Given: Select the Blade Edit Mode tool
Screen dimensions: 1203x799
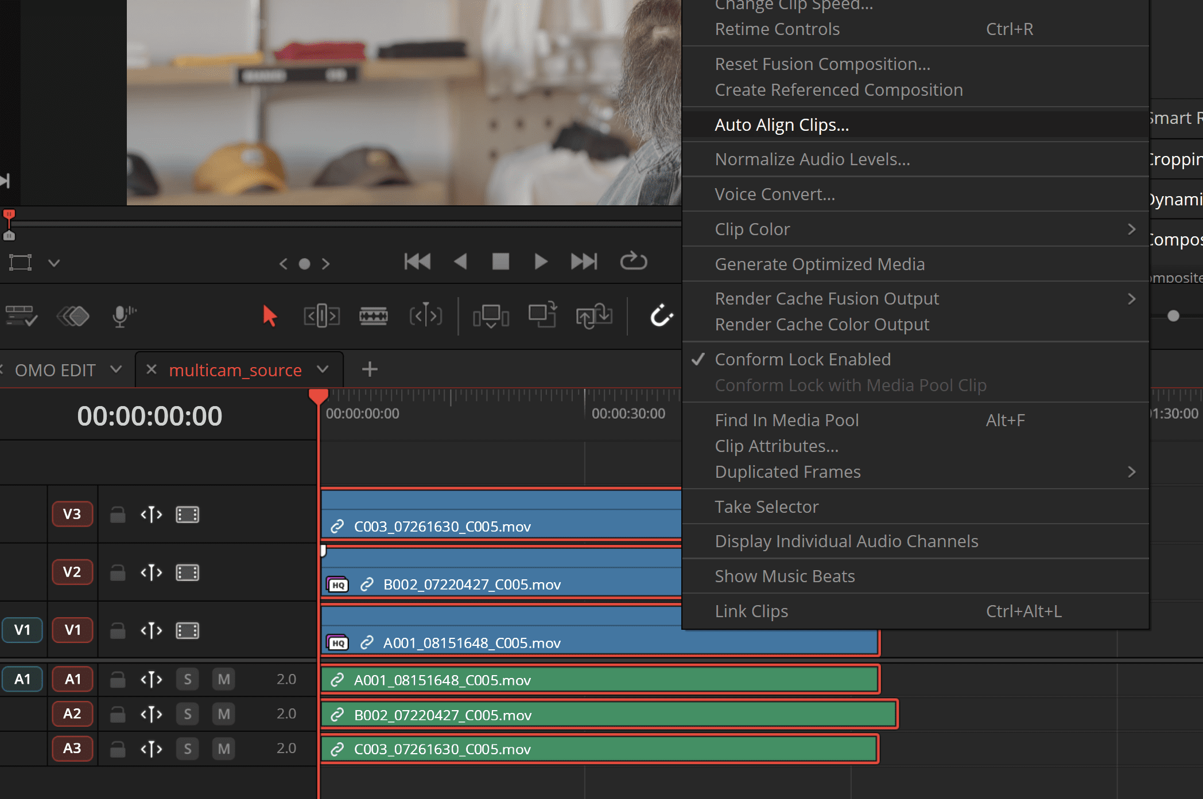Looking at the screenshot, I should tap(374, 315).
